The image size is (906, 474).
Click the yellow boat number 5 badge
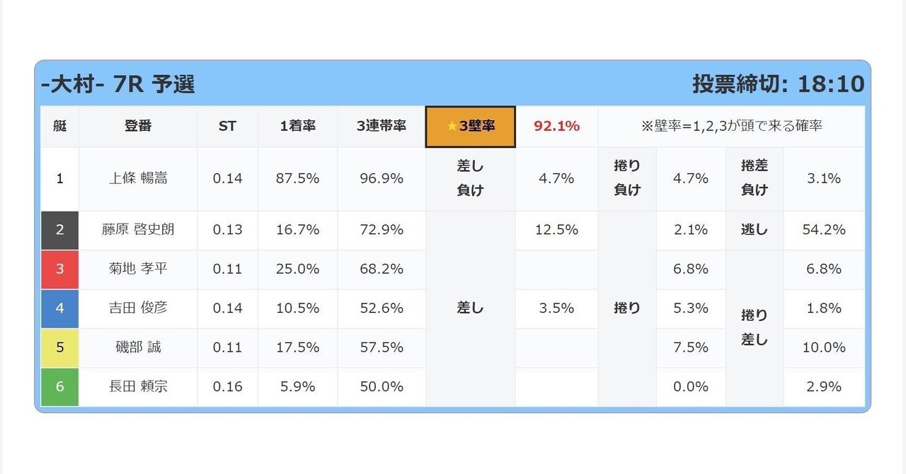click(x=59, y=347)
